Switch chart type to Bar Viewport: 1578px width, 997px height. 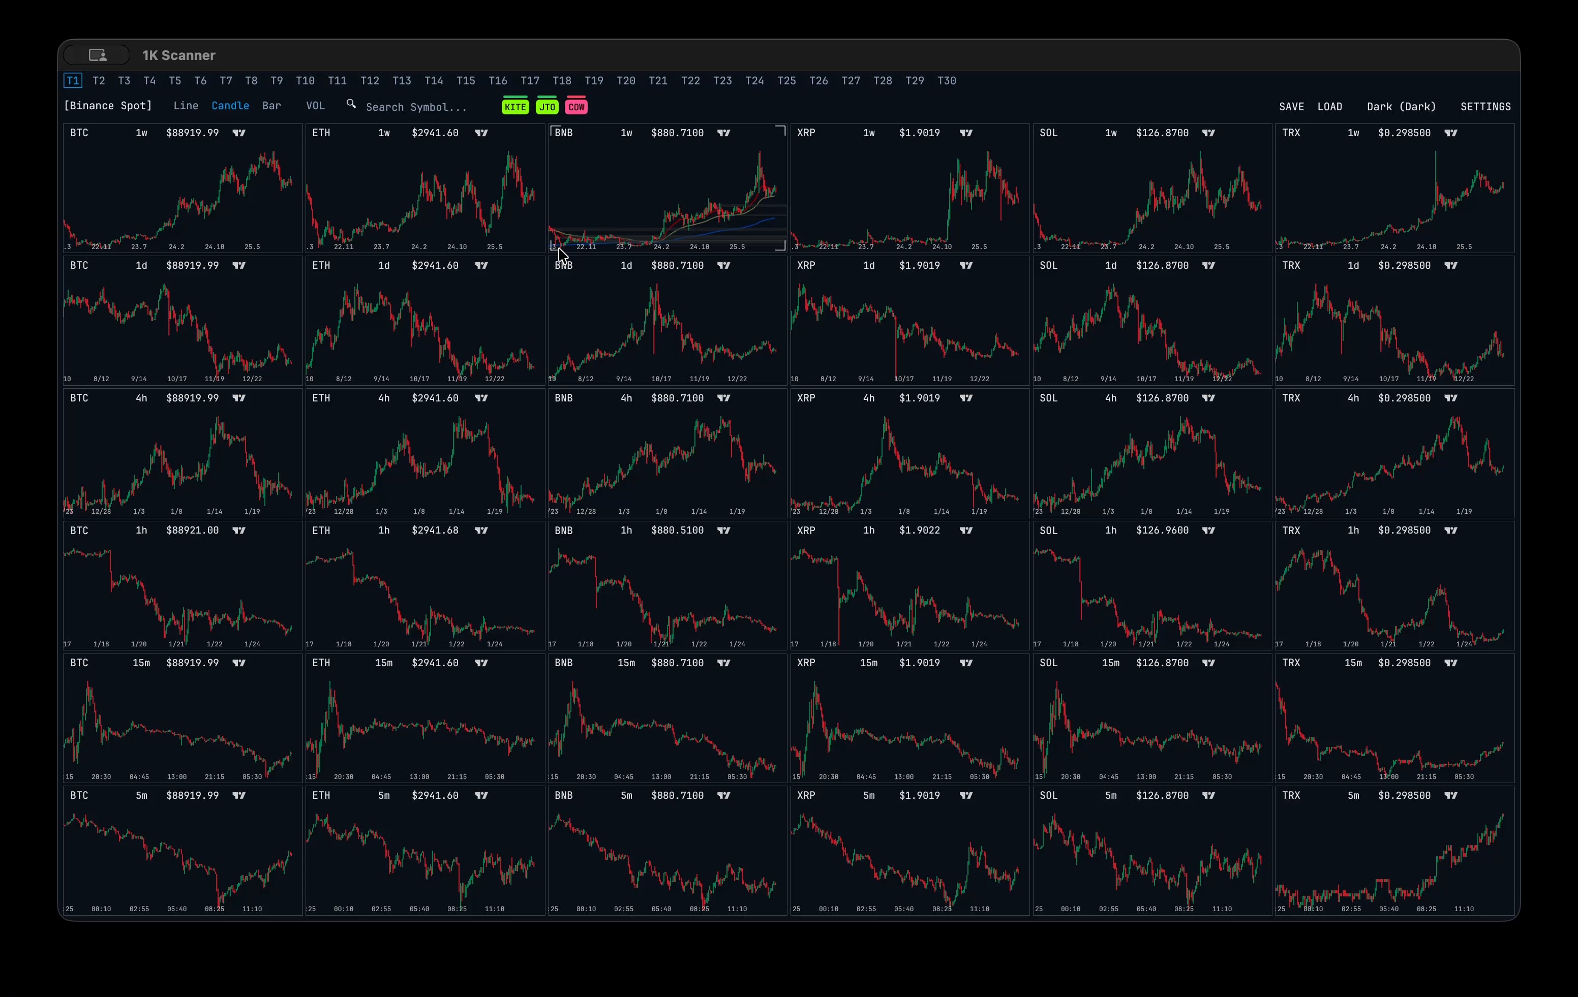click(x=271, y=106)
